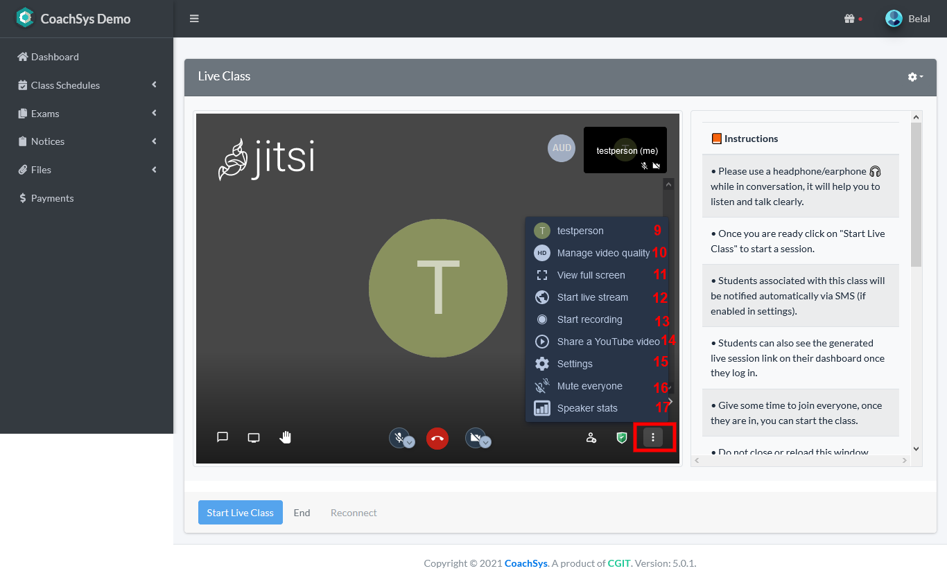Click the share screen icon
The width and height of the screenshot is (947, 582).
point(254,437)
